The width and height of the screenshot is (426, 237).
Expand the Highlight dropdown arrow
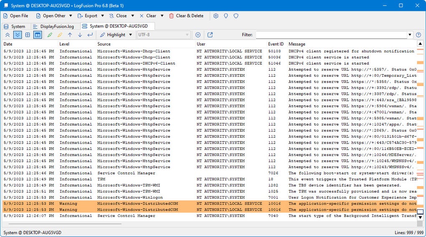click(x=130, y=35)
